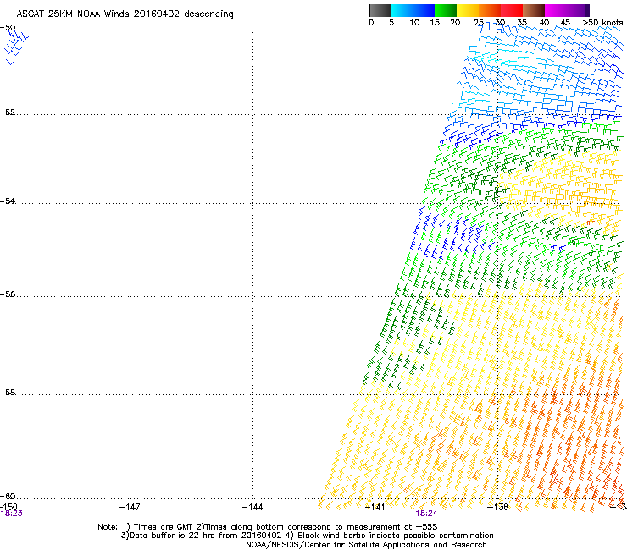Click the blue 10-15 knots legend segment
The width and height of the screenshot is (627, 550).
point(424,10)
